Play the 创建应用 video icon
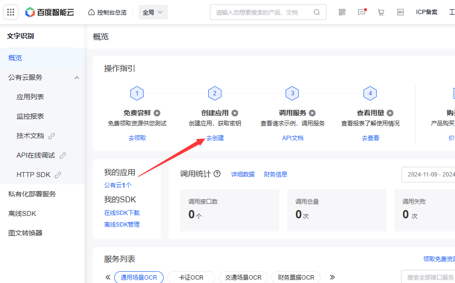Screen dimensions: 455x283 click(x=235, y=113)
